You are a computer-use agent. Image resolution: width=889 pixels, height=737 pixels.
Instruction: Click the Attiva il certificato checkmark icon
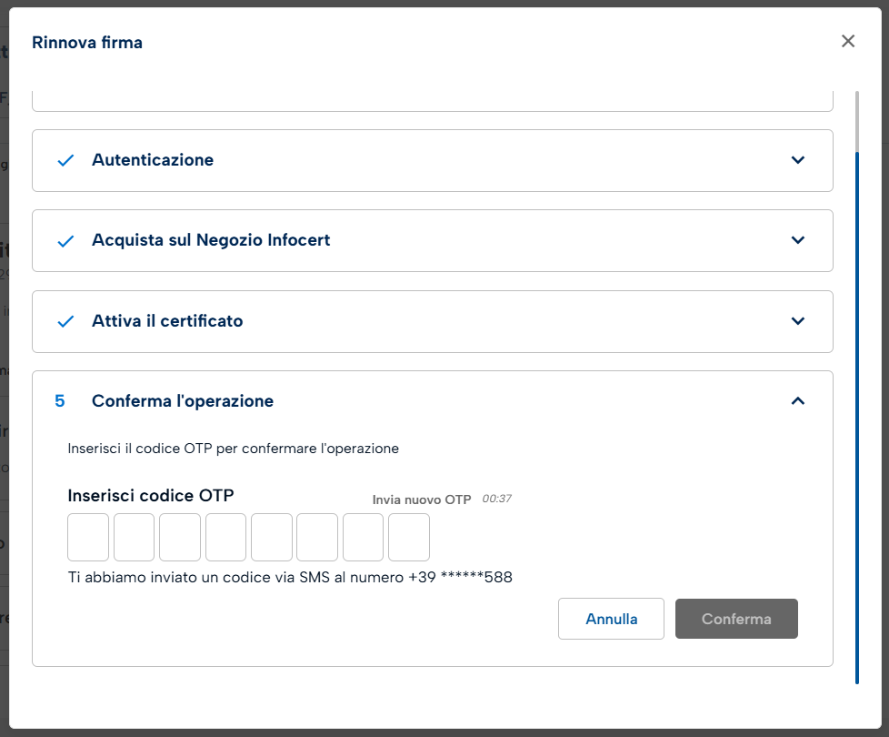(65, 321)
